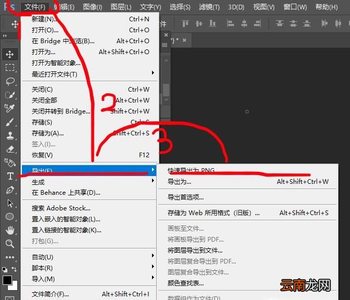Open the 滤镜(T) menu
The image size is (350, 300).
click(209, 7)
